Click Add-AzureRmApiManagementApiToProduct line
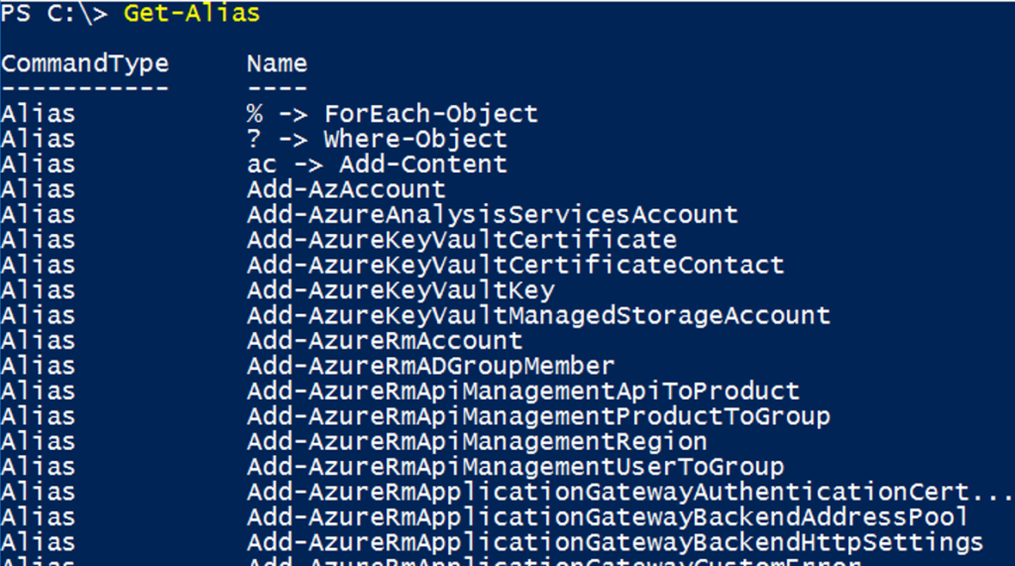The image size is (1015, 566). pyautogui.click(x=523, y=392)
